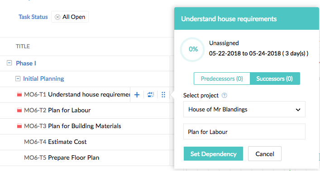Viewport: 320px width, 171px height.
Task: Select the Successors (0) tab
Action: tap(275, 79)
